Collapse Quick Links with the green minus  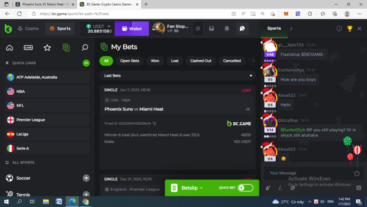[x=86, y=63]
